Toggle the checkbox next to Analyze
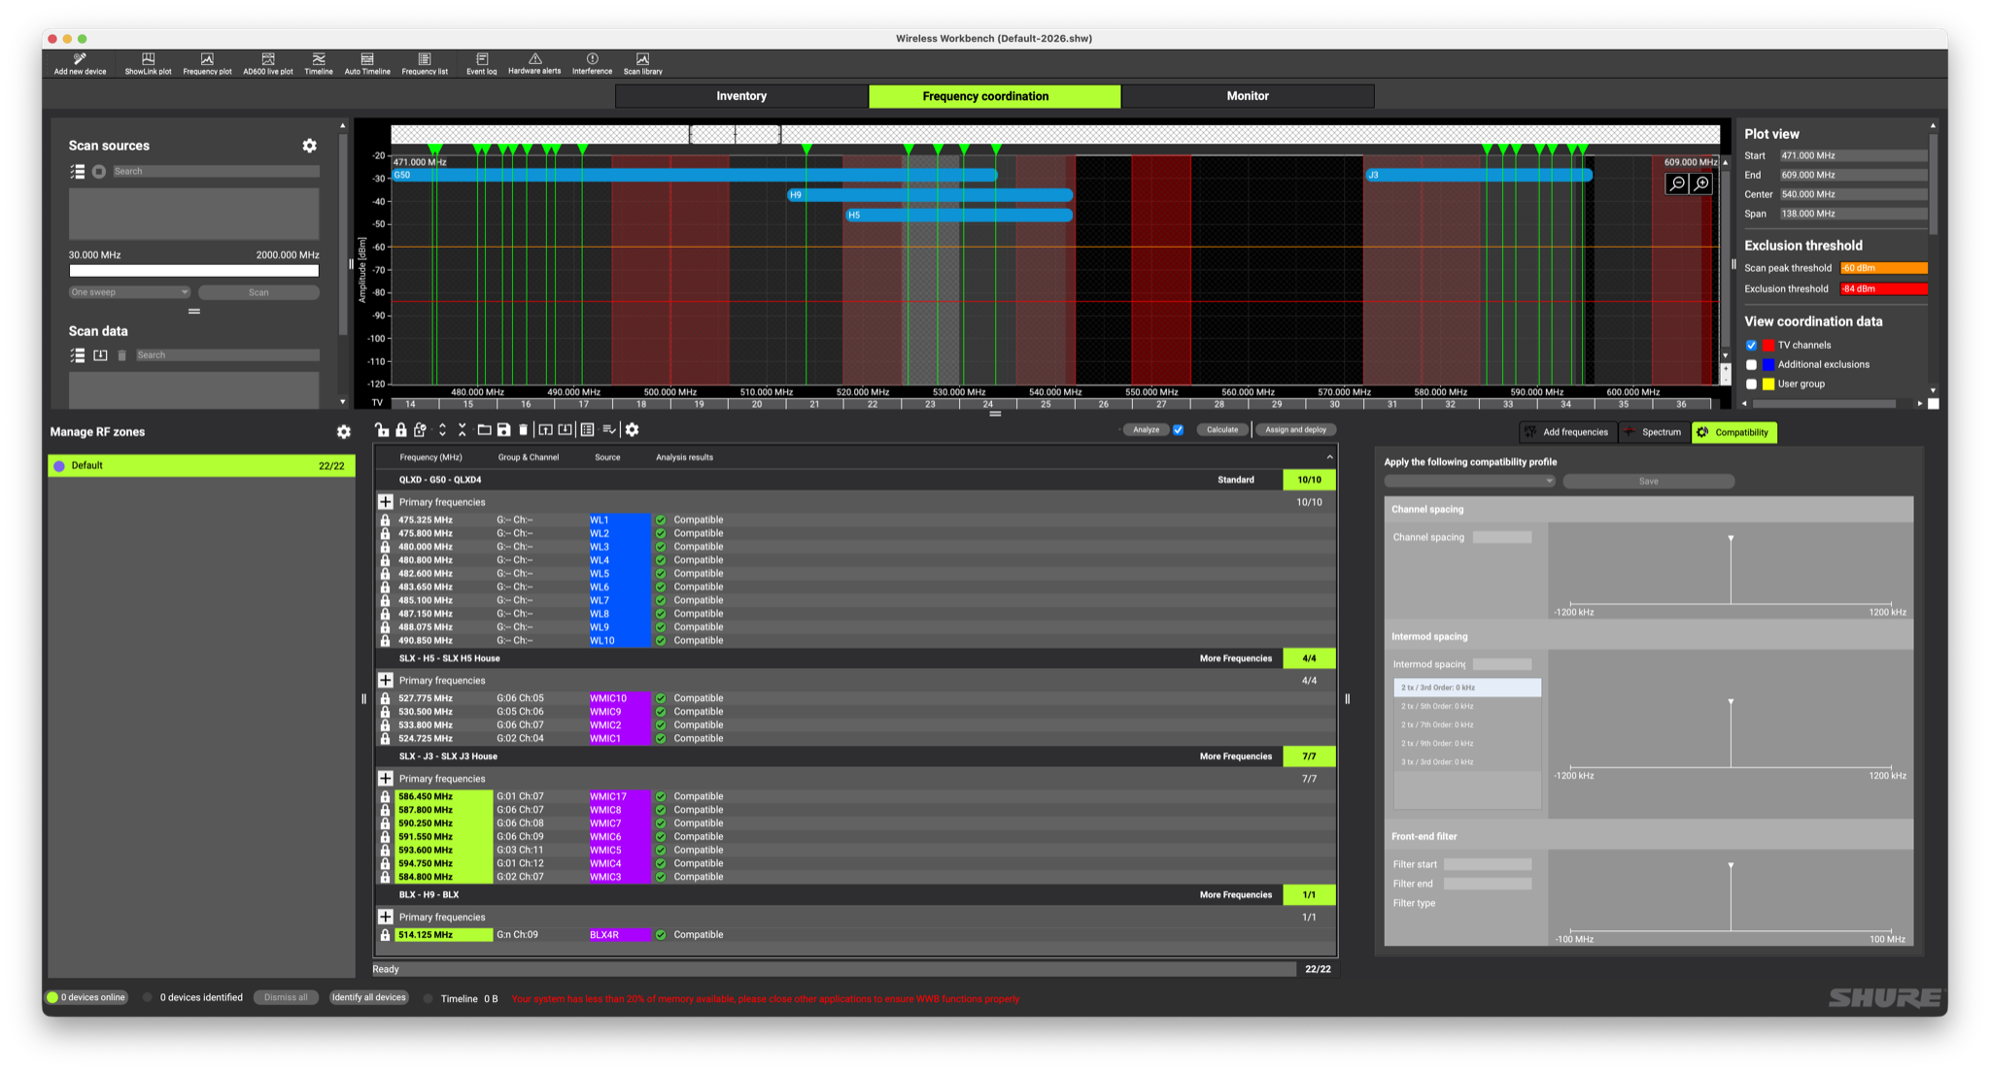 click(1178, 430)
